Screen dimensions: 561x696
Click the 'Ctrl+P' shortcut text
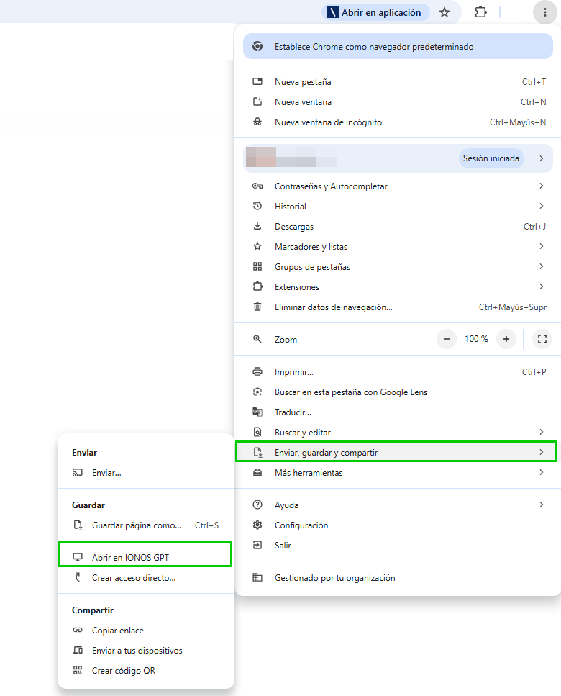[534, 372]
